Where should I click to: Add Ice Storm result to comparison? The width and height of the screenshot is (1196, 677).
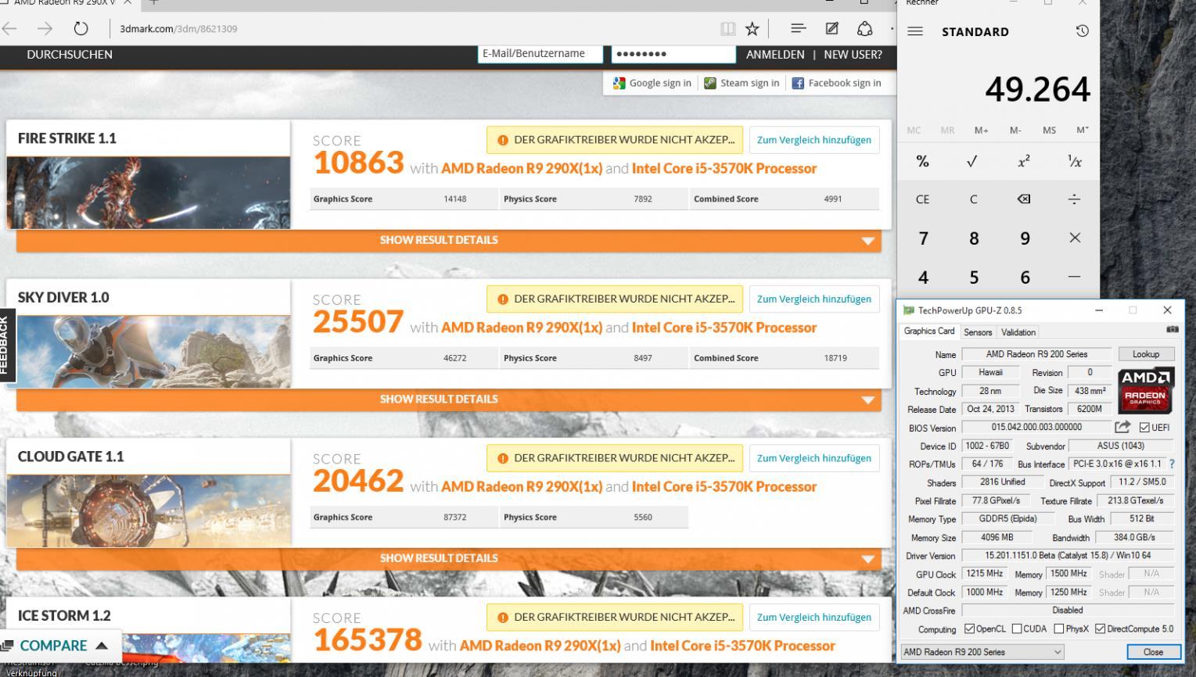tap(813, 617)
